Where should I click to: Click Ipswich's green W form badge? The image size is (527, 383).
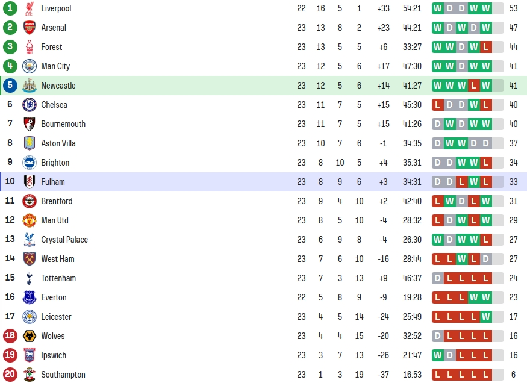(438, 355)
